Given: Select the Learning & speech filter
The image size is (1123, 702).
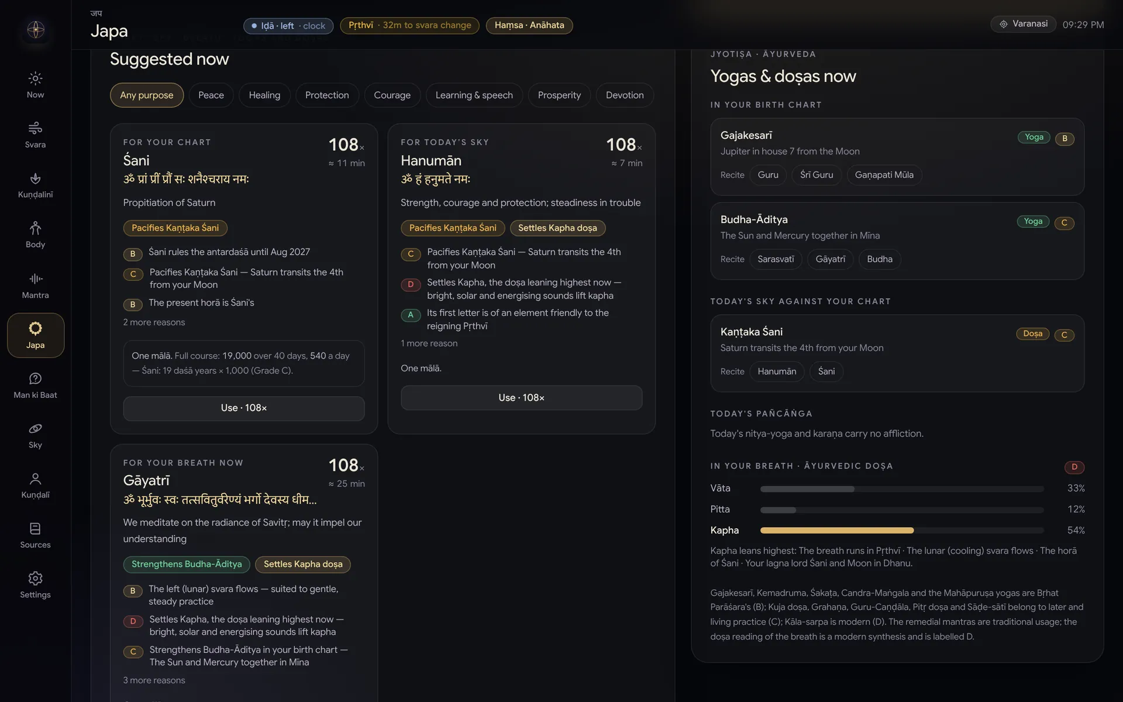Looking at the screenshot, I should click(474, 95).
